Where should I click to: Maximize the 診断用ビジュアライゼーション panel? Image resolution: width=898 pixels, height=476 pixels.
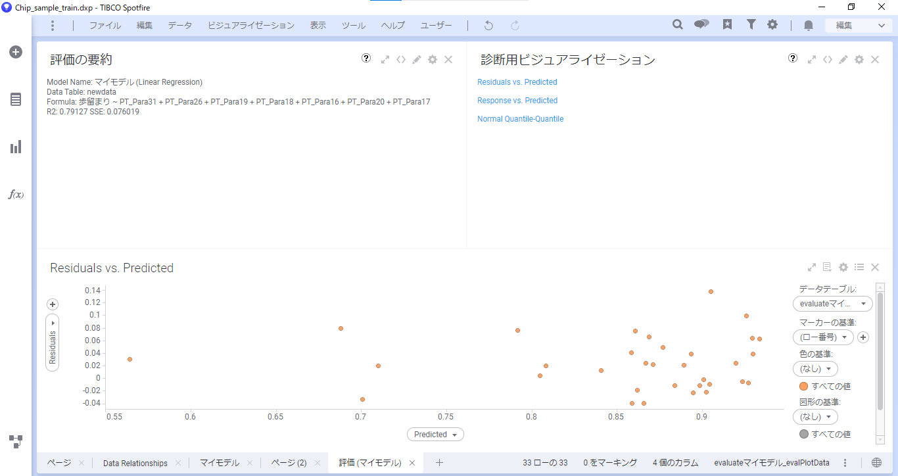click(812, 59)
